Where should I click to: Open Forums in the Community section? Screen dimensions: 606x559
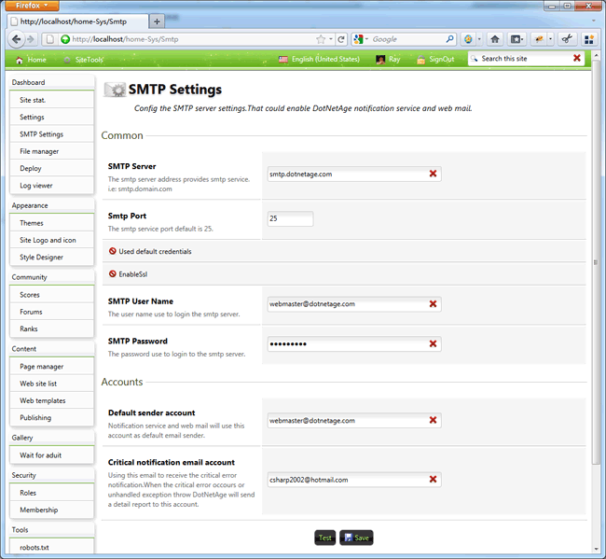coord(52,312)
